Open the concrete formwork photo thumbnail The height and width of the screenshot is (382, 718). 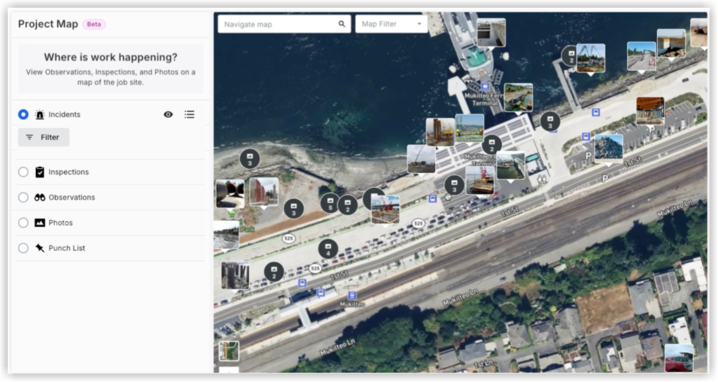[491, 32]
